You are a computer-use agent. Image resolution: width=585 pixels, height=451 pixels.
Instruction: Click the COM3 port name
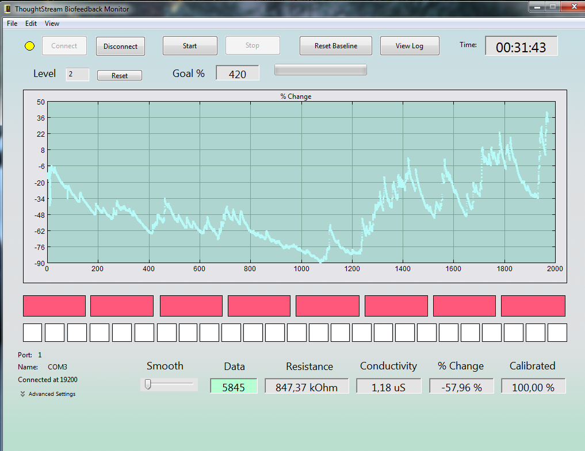pos(58,367)
